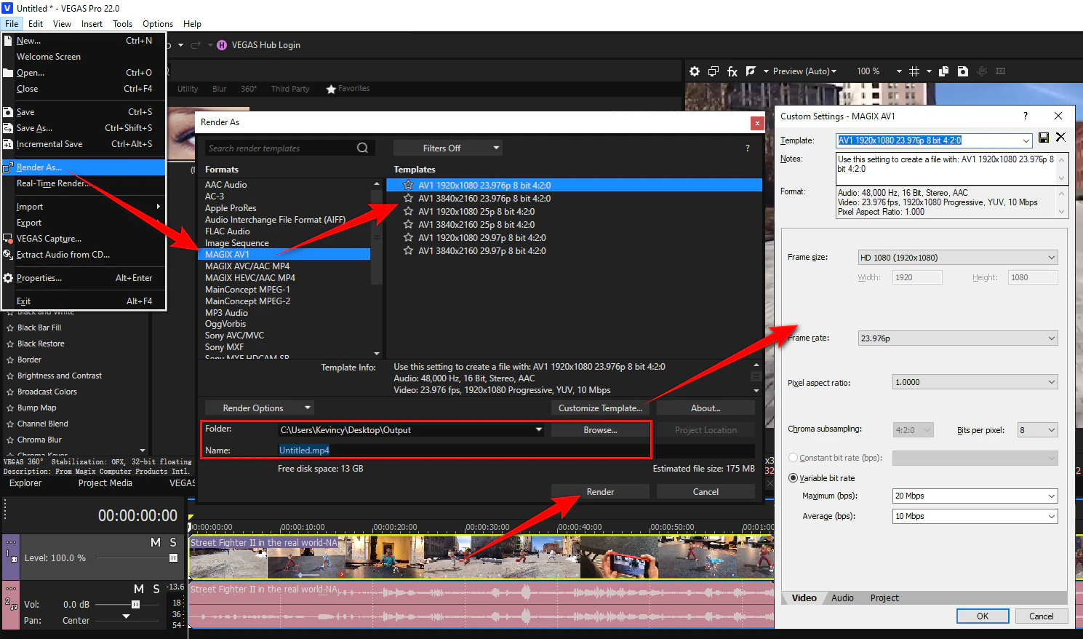Open Video Output FX icon in preview
The width and height of the screenshot is (1083, 639).
pos(732,71)
